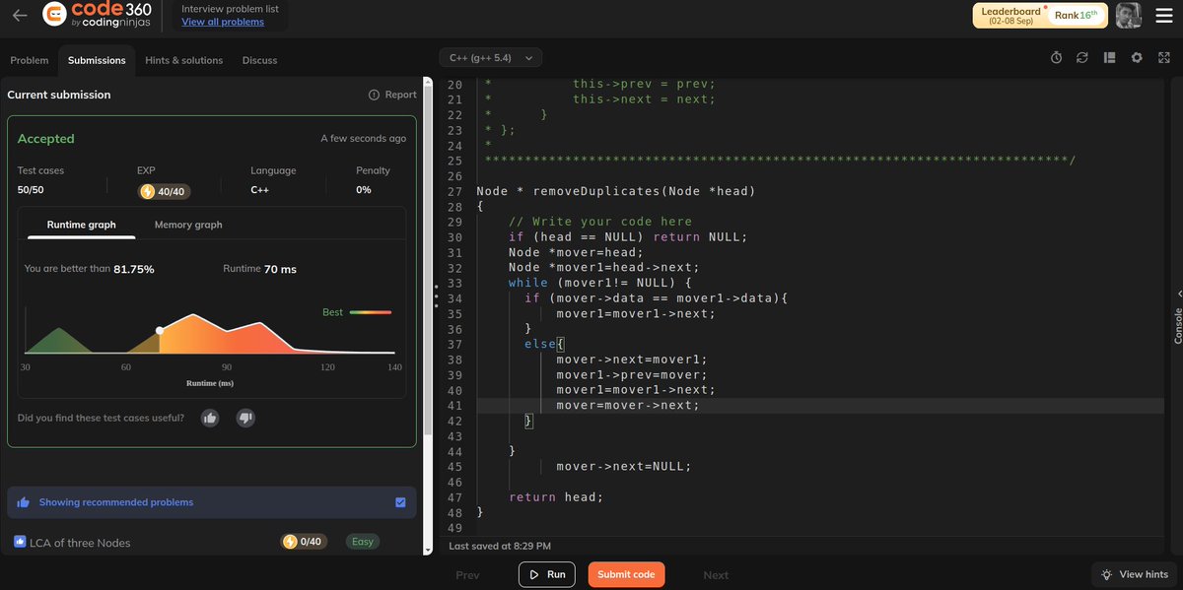Screen dimensions: 1183x590
Task: Open the hamburger menu at top right
Action: click(x=1163, y=15)
